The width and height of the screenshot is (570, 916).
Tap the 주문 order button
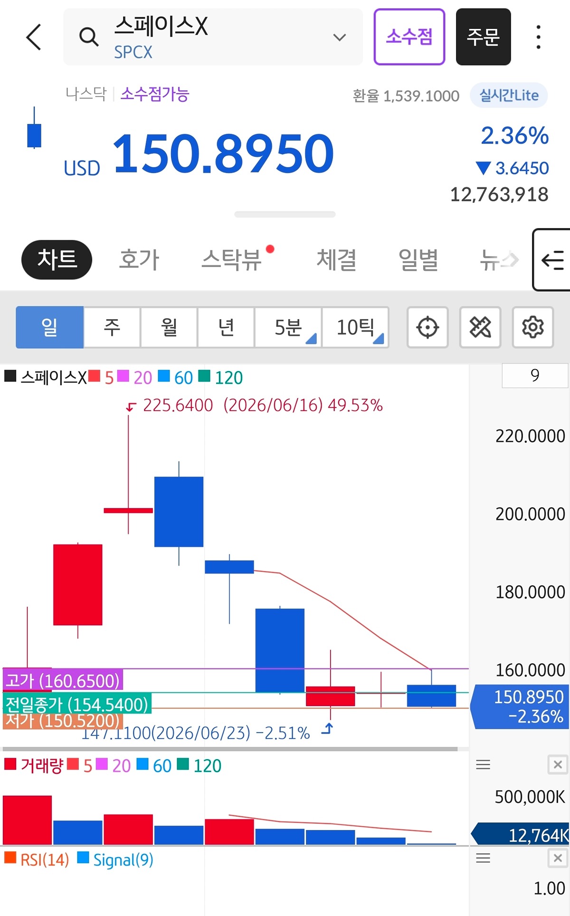click(x=483, y=37)
